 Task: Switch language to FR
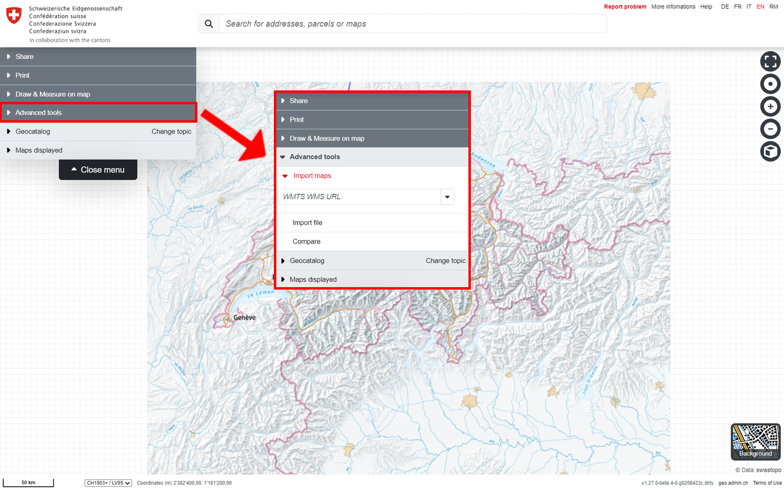737,7
